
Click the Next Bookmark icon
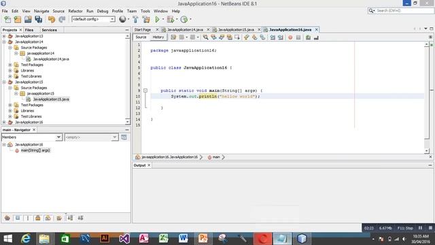pyautogui.click(x=254, y=37)
